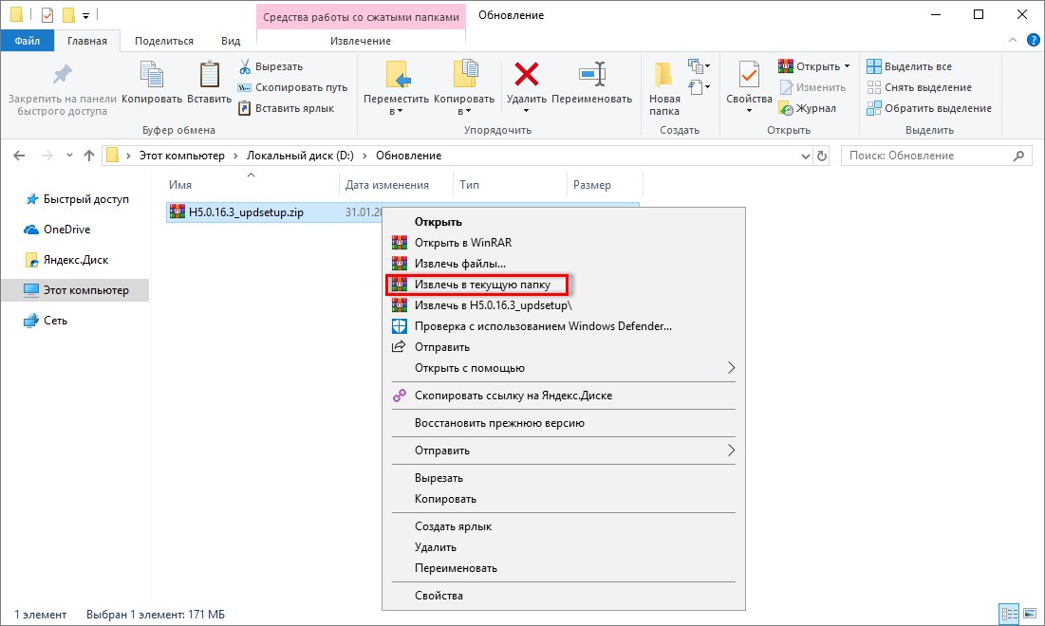Expand the Open with submenu
This screenshot has width=1045, height=626.
tap(731, 368)
